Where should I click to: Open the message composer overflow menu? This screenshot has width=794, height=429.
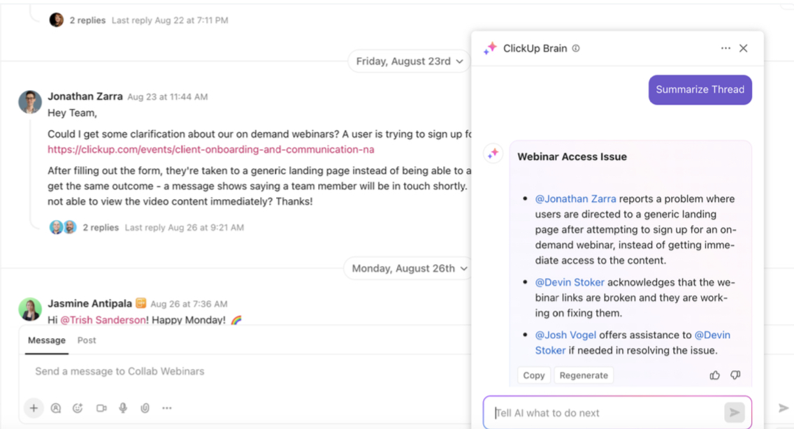pyautogui.click(x=167, y=408)
